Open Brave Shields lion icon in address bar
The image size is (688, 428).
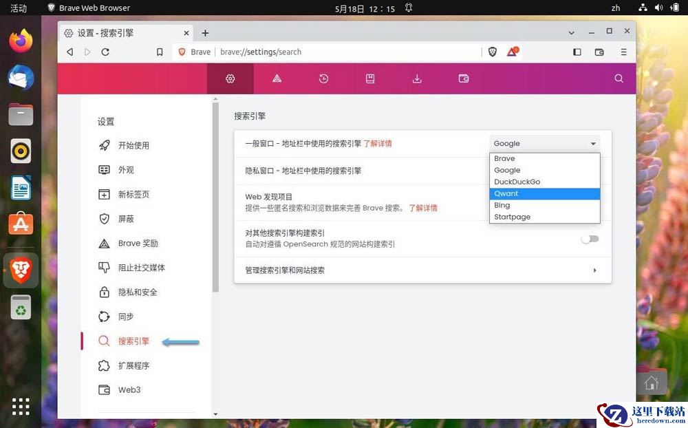click(493, 52)
